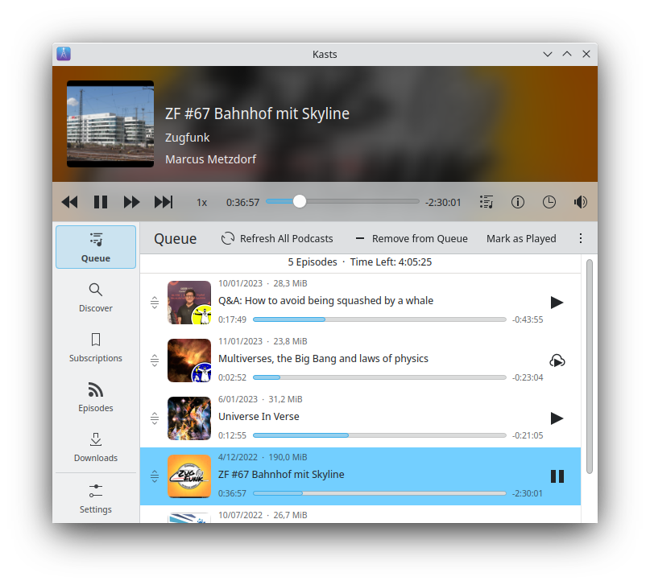Screen dimensions: 650x585
Task: Click the large now-playing cover image
Action: (x=110, y=124)
